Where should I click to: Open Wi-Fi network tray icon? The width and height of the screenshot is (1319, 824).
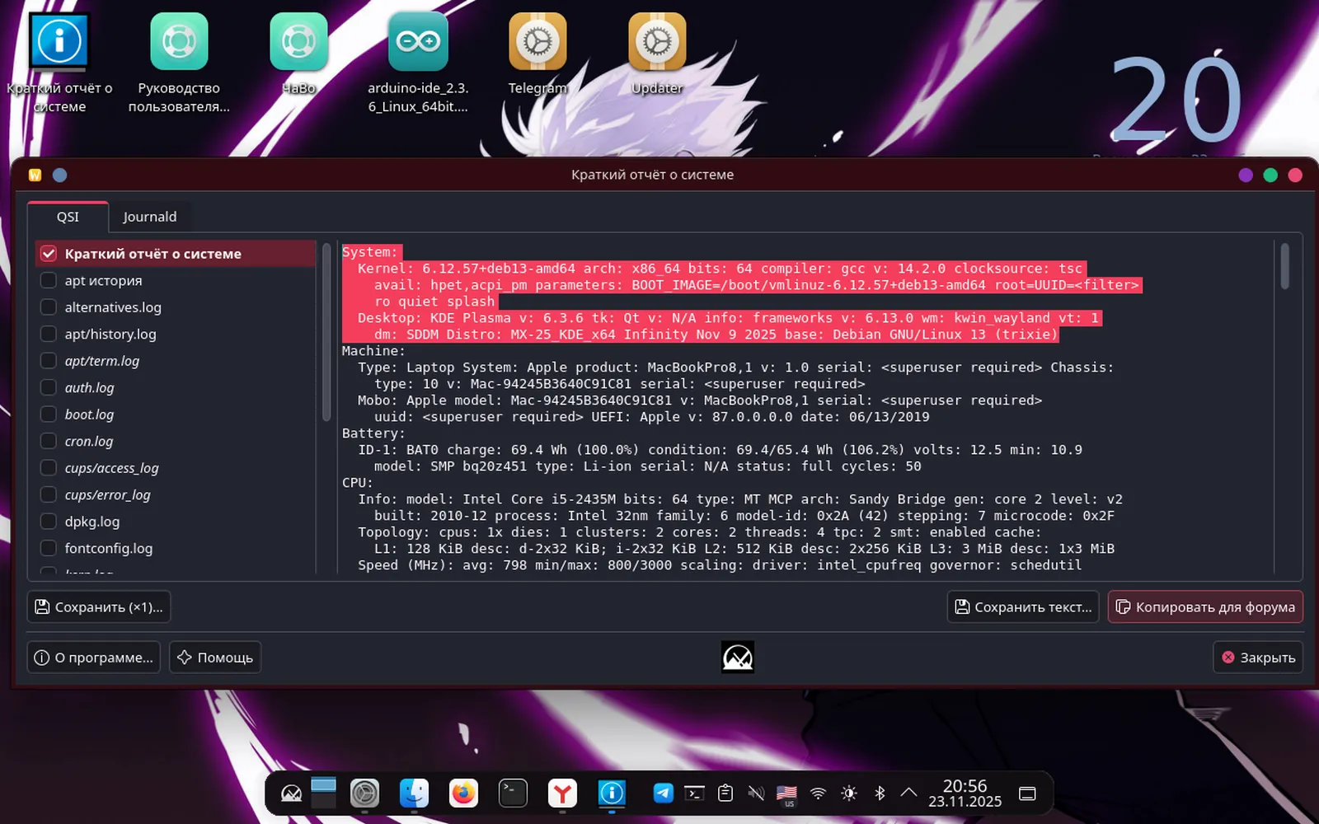[818, 794]
